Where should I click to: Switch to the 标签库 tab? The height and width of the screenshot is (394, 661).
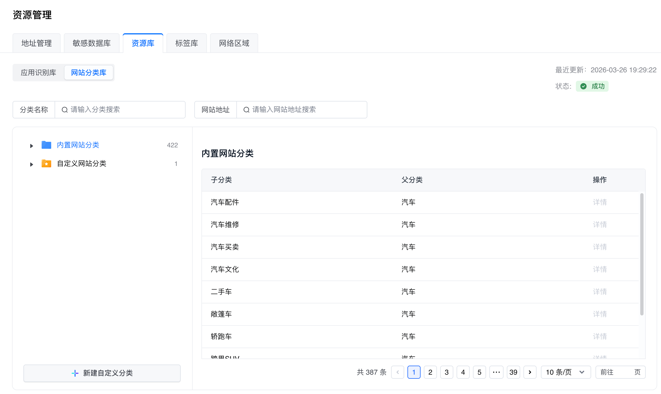coord(187,43)
